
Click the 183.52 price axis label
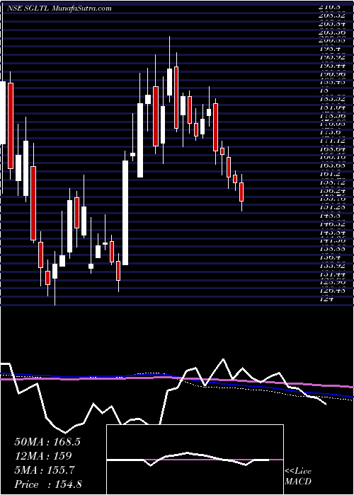pos(333,99)
